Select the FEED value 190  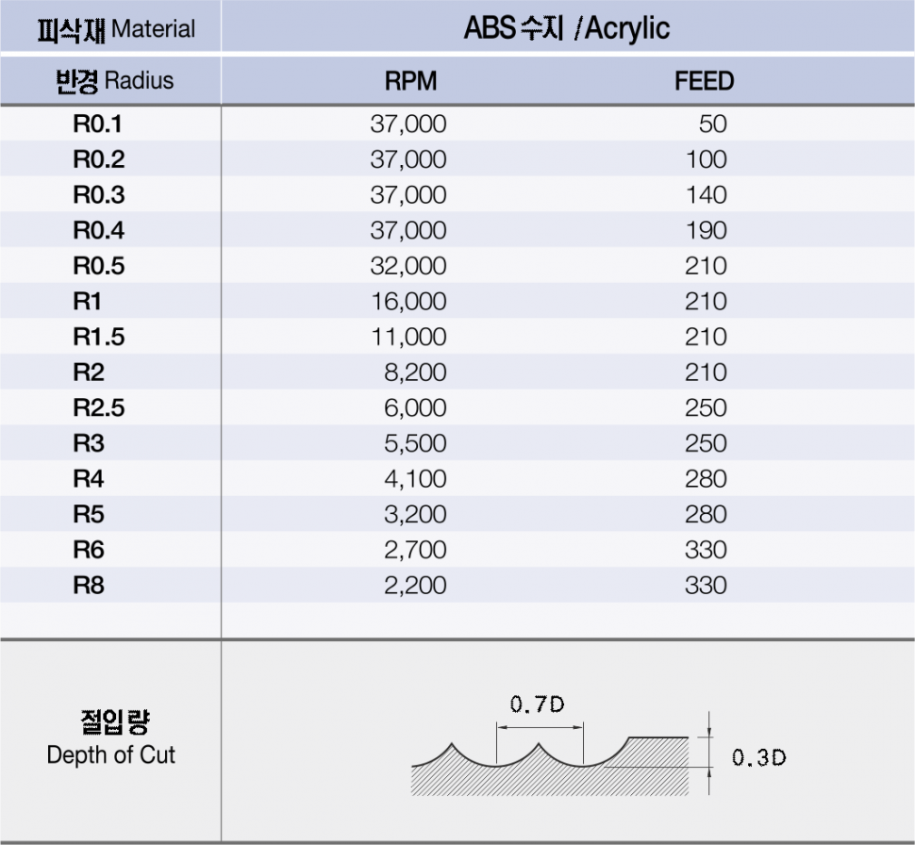(706, 230)
